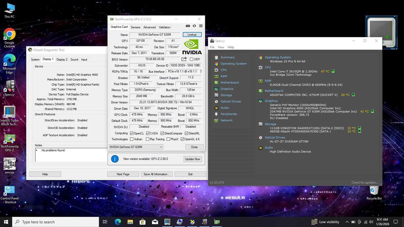Click the Bus Interface question mark icon
The image size is (404, 227).
point(201,71)
